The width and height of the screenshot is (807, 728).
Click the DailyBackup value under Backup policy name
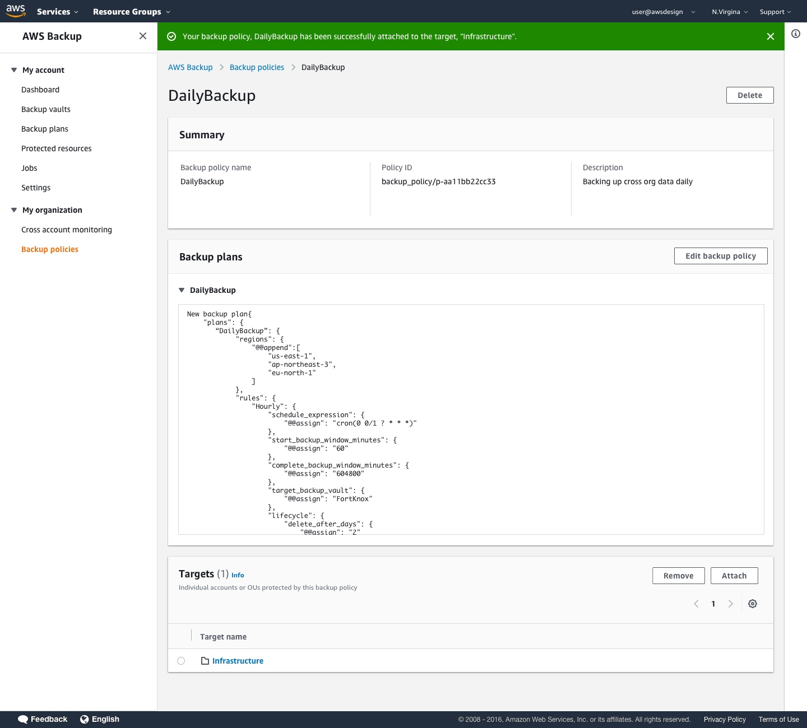coord(202,181)
